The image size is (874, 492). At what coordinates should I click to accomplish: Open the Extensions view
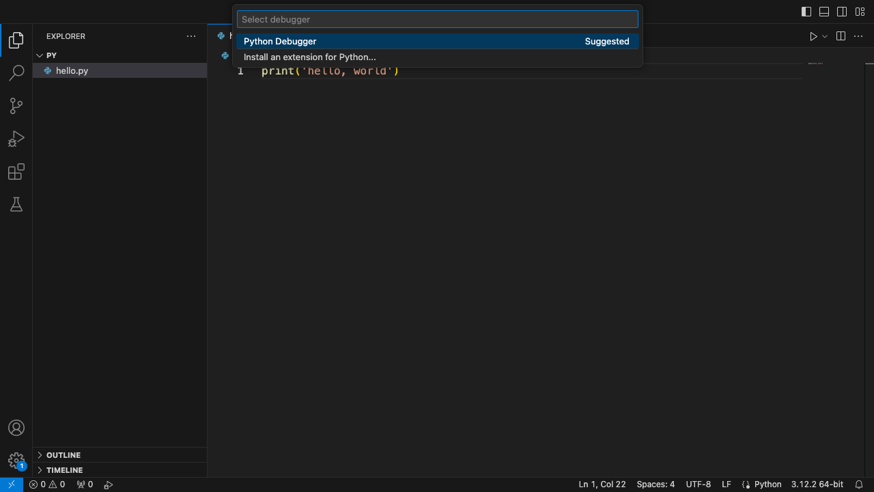tap(16, 172)
